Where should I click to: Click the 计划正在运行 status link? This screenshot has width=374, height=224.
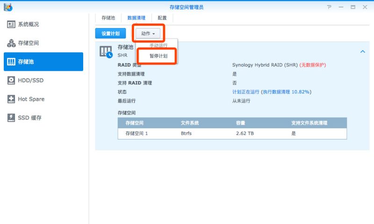point(246,92)
